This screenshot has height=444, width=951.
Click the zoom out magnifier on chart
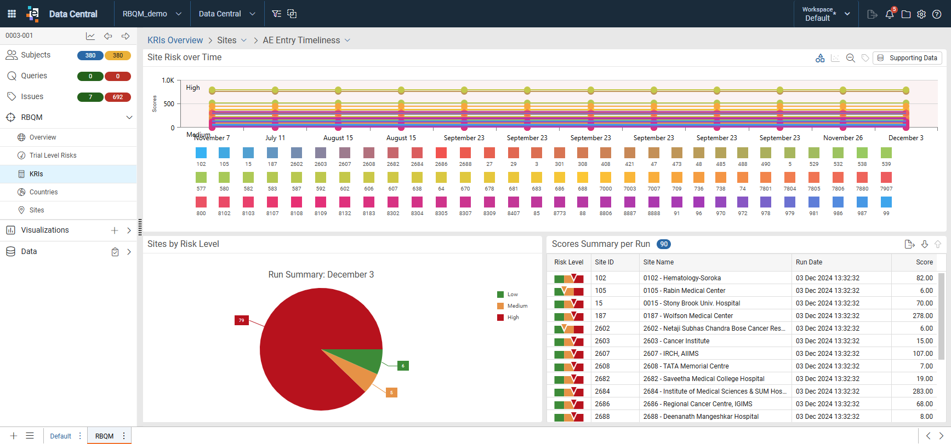850,58
